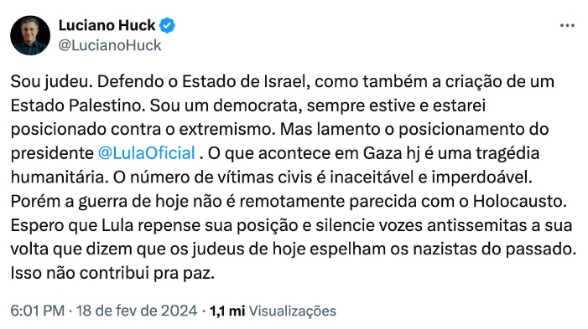Click the sentence Isso não contribui pra paz

(112, 274)
